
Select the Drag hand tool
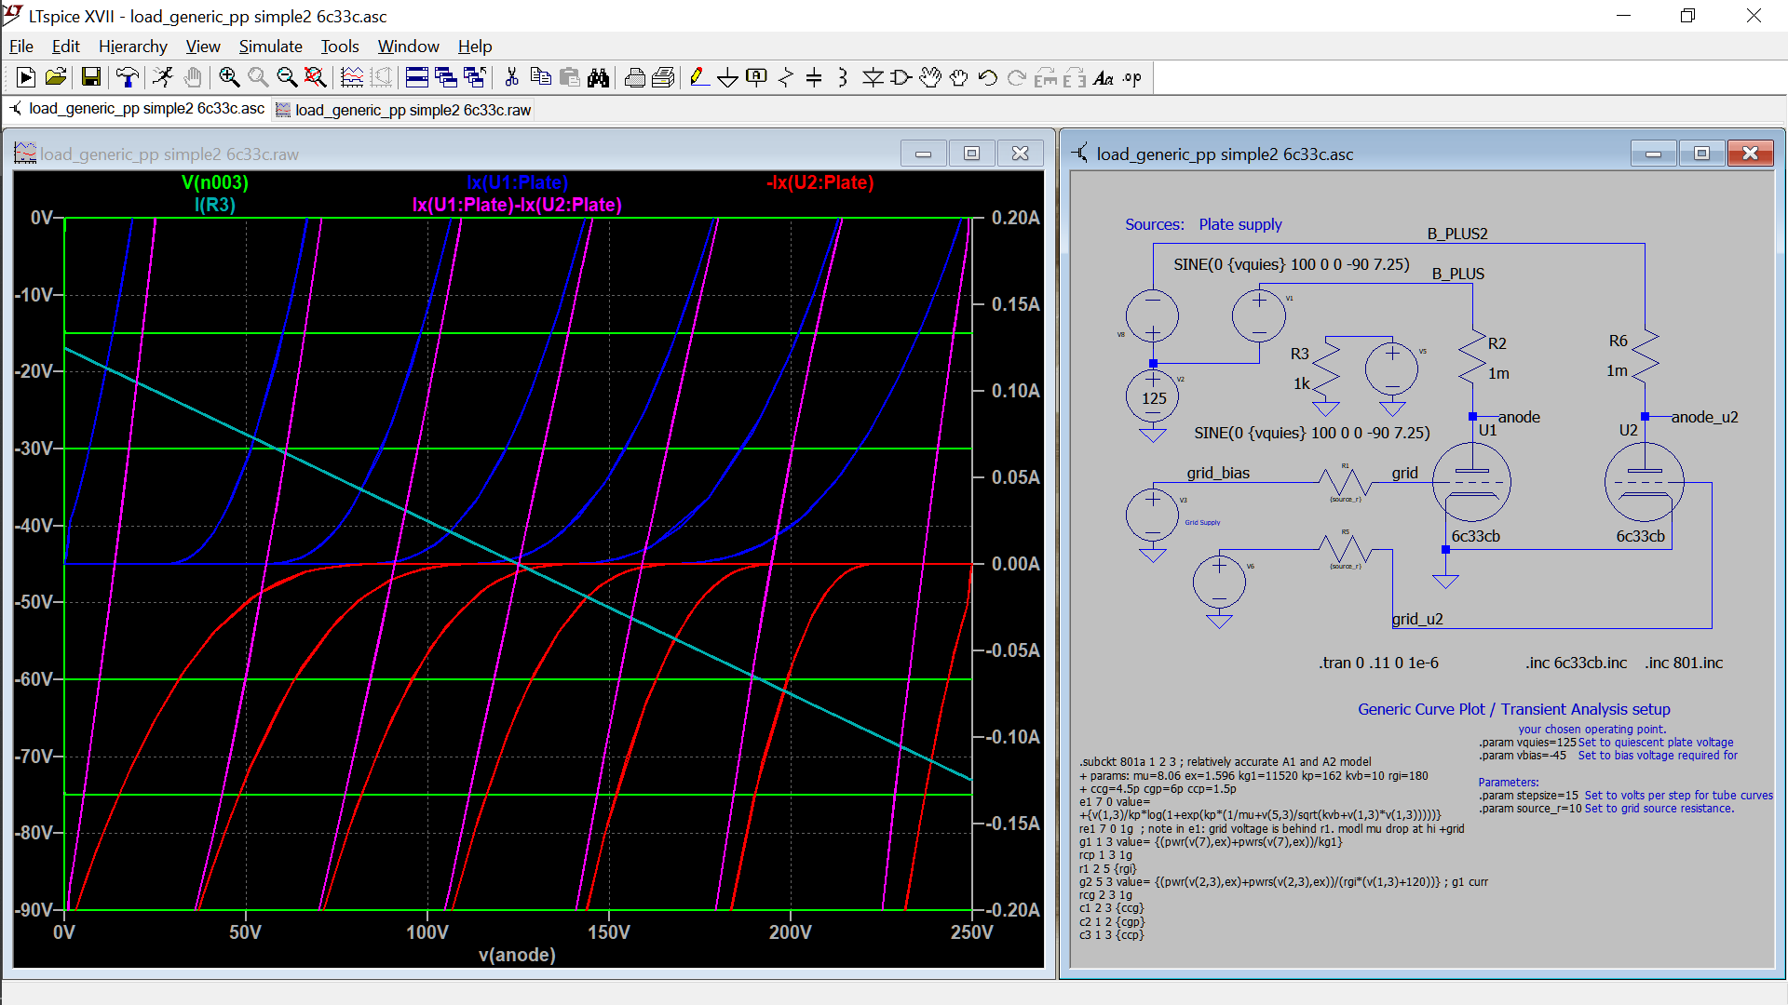click(x=959, y=78)
